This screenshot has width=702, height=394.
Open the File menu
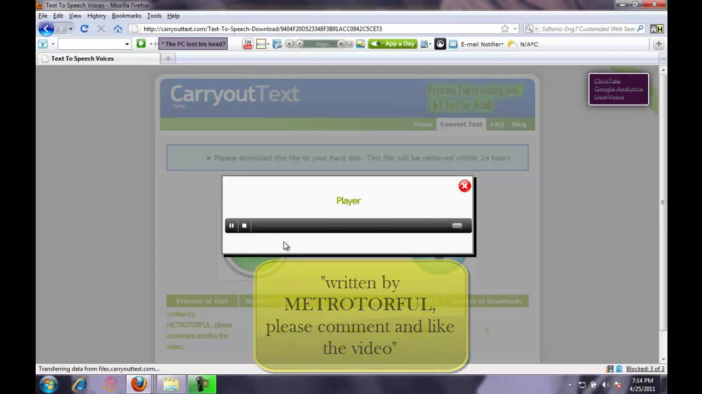point(43,16)
